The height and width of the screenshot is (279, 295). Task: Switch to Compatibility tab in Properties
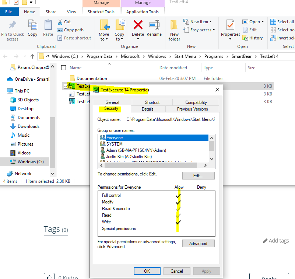click(x=196, y=102)
